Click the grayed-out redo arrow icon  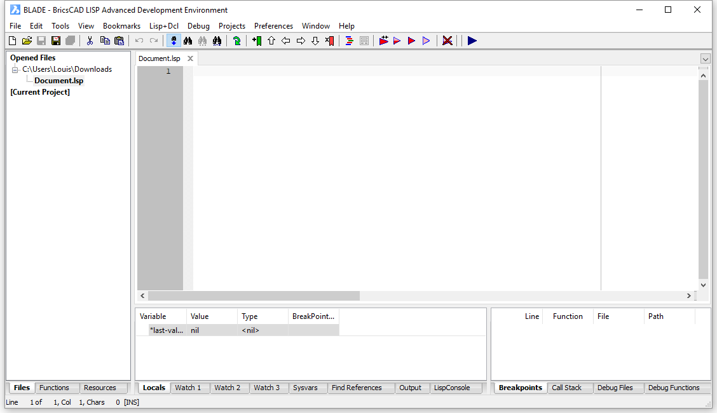(x=154, y=41)
